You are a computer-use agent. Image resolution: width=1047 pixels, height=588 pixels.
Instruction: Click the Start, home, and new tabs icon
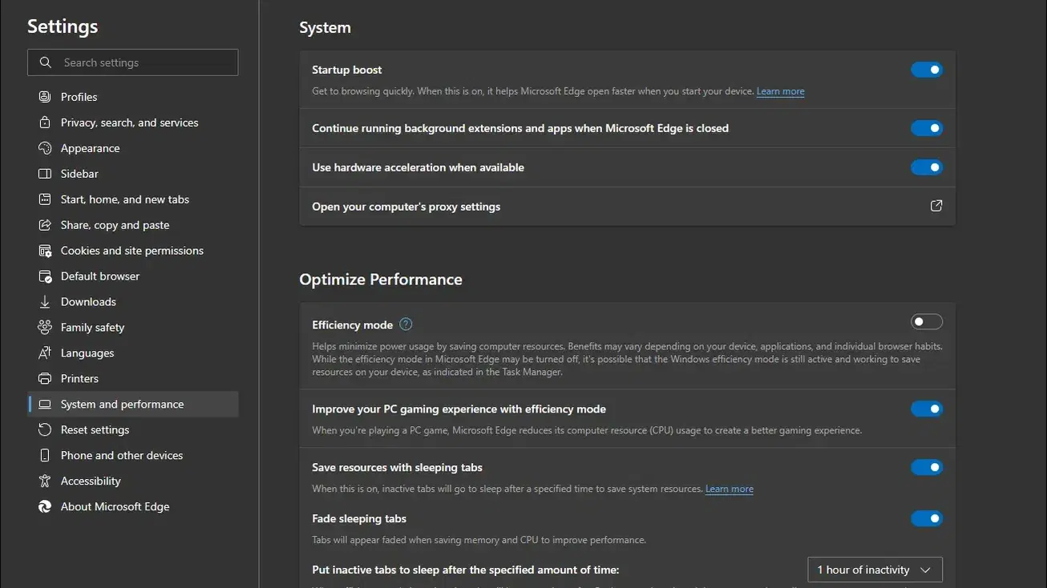(x=45, y=199)
